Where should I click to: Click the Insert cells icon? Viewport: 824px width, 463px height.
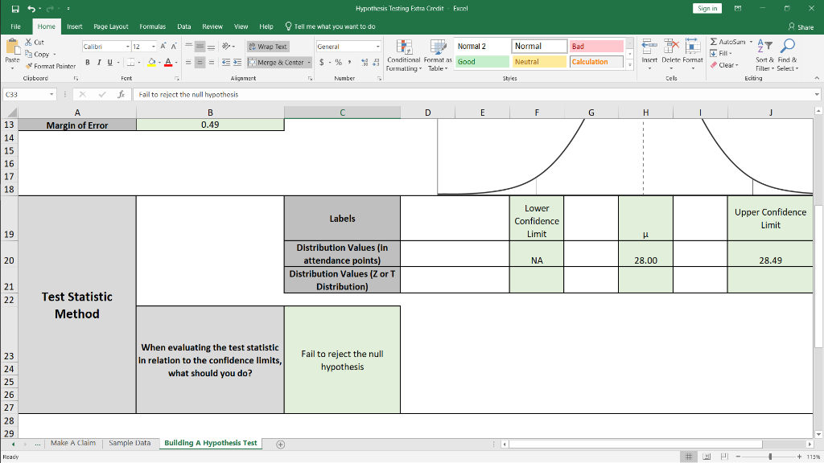coord(649,47)
